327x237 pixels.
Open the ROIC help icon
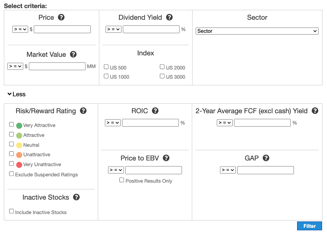click(155, 111)
